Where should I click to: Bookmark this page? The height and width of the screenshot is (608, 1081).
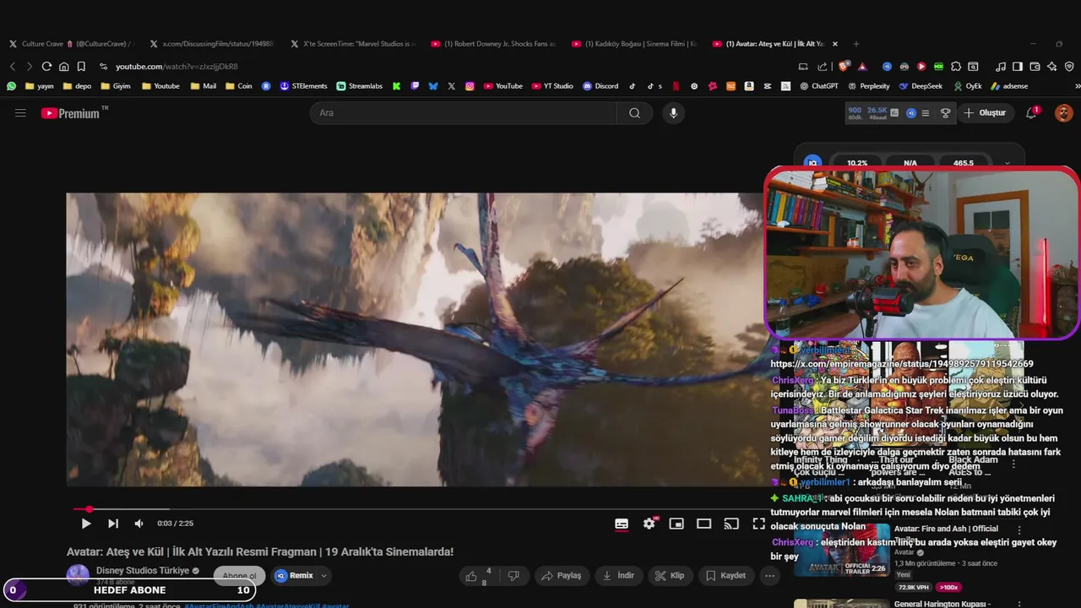tap(81, 66)
